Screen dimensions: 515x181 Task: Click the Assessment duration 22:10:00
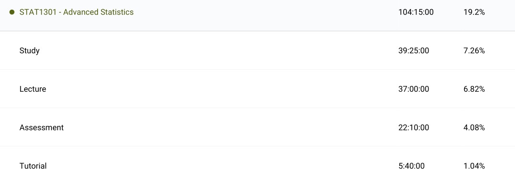(414, 127)
